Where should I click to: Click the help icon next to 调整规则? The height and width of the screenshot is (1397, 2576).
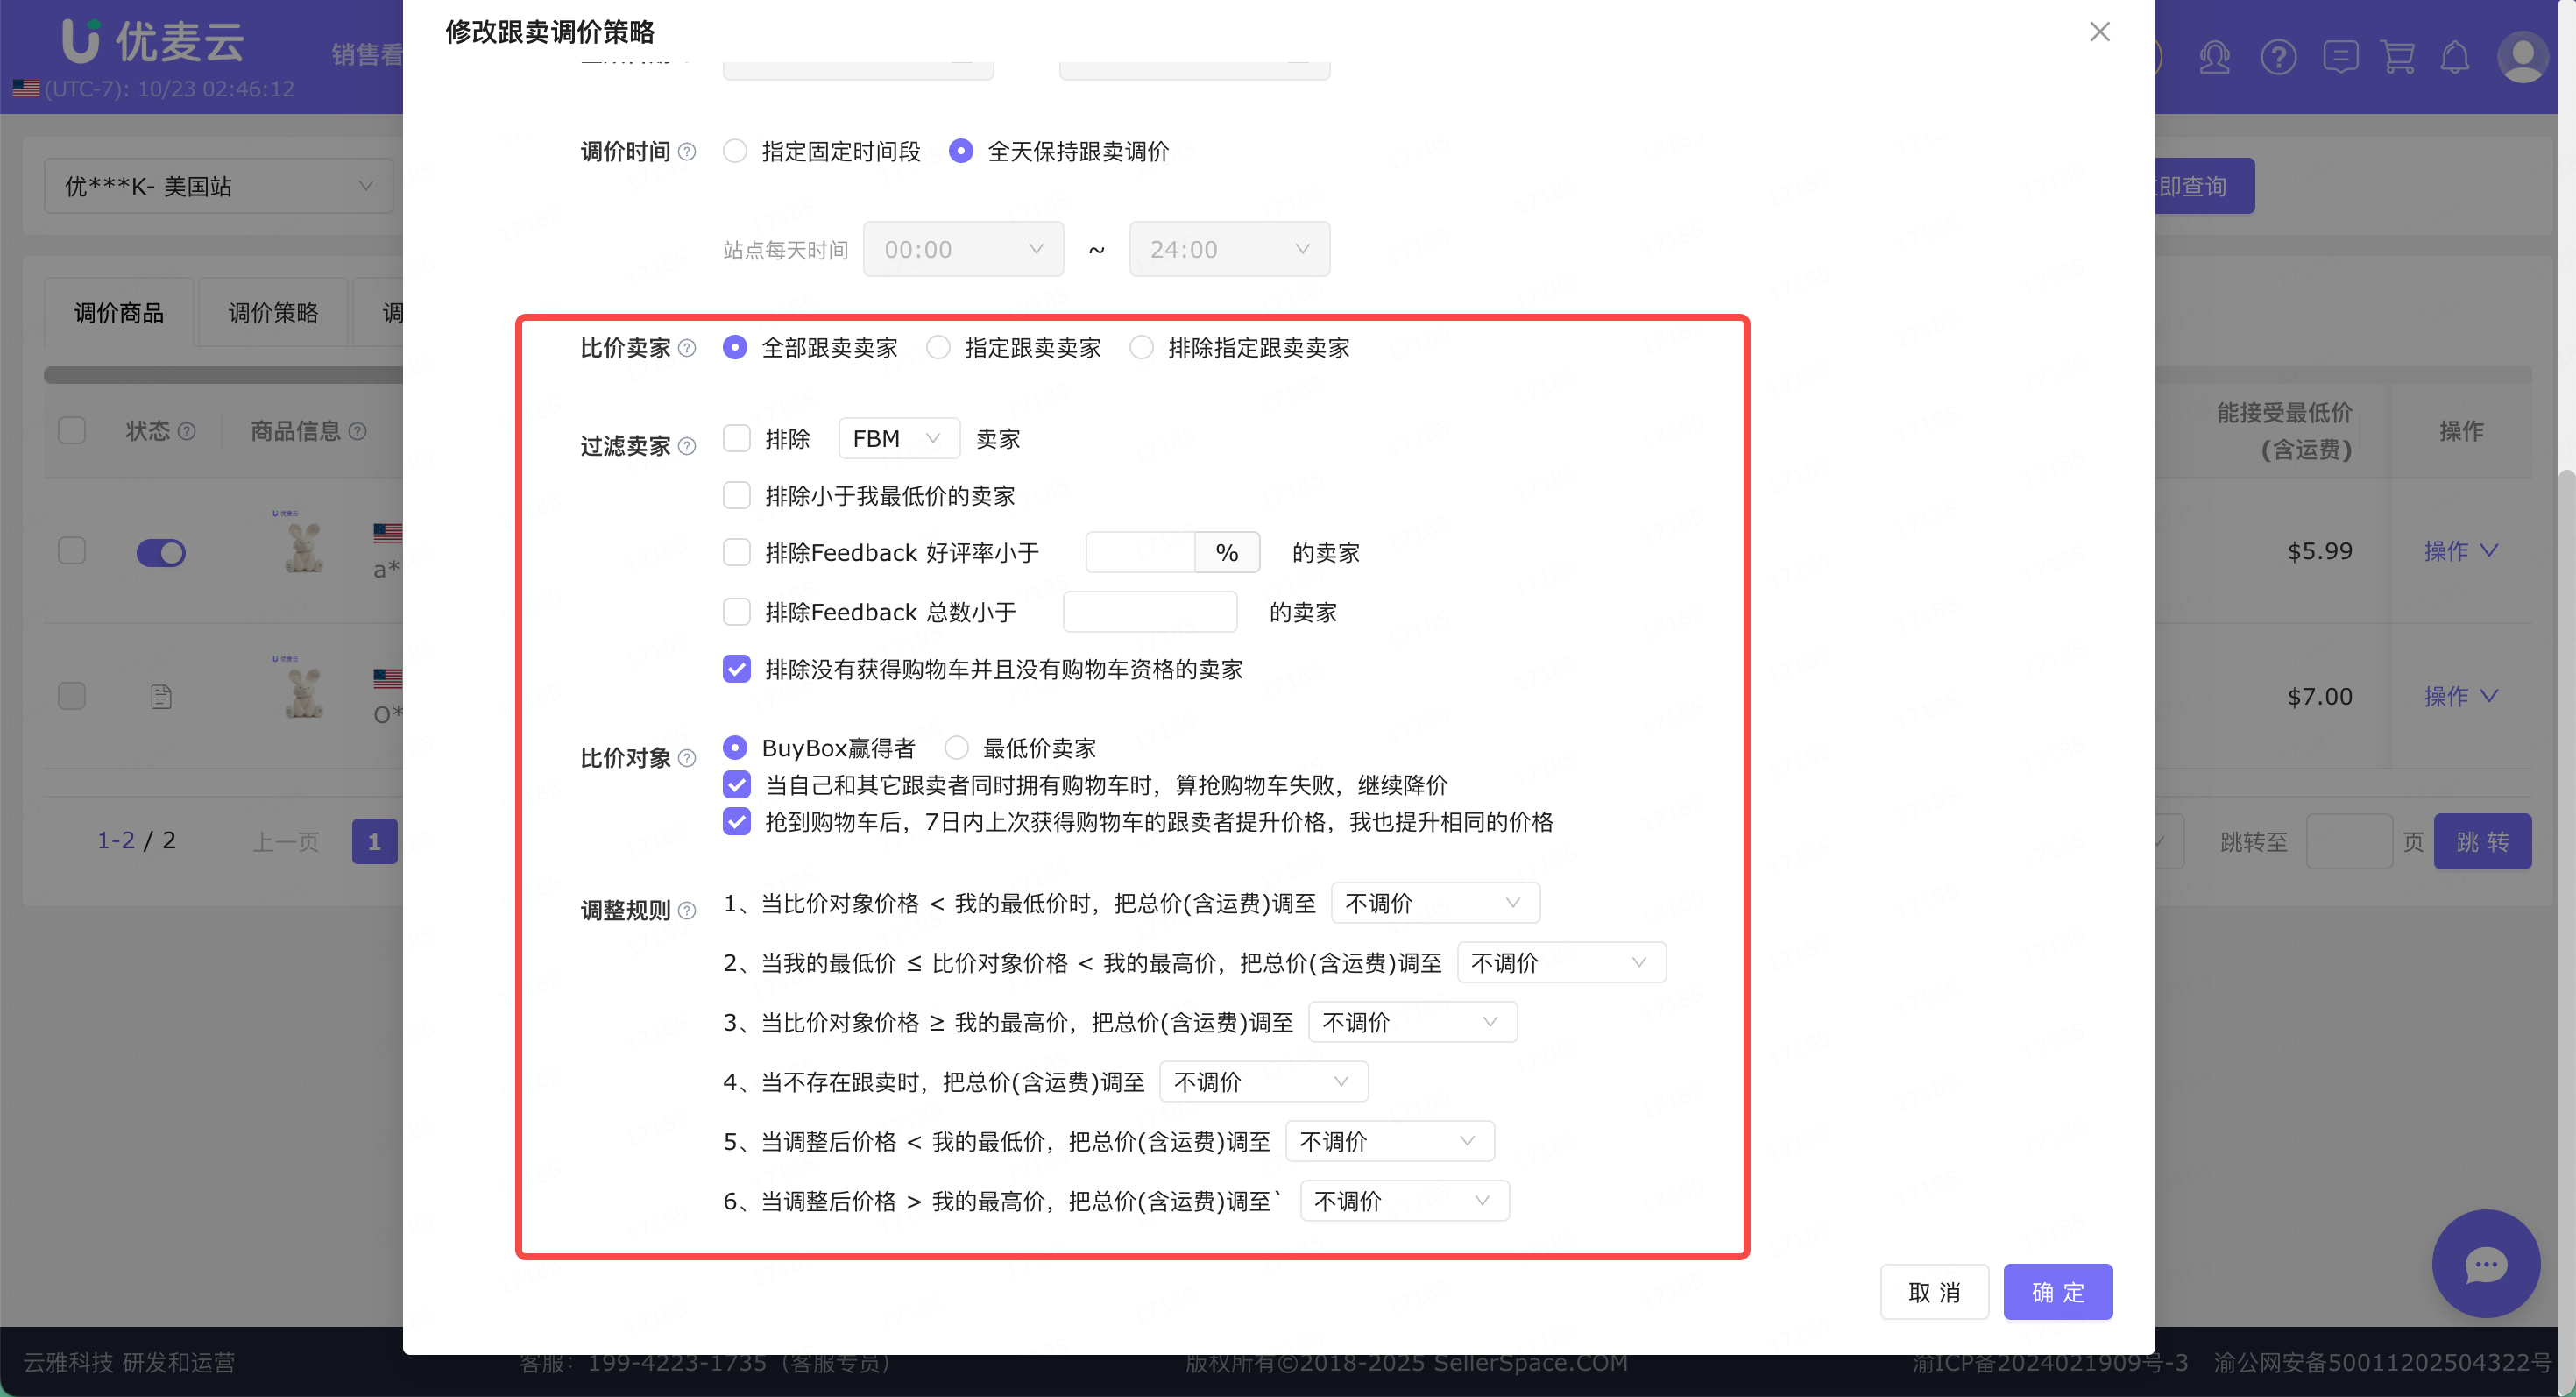point(687,910)
